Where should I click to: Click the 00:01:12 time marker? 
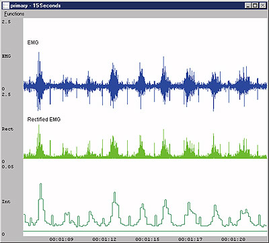tap(104, 240)
